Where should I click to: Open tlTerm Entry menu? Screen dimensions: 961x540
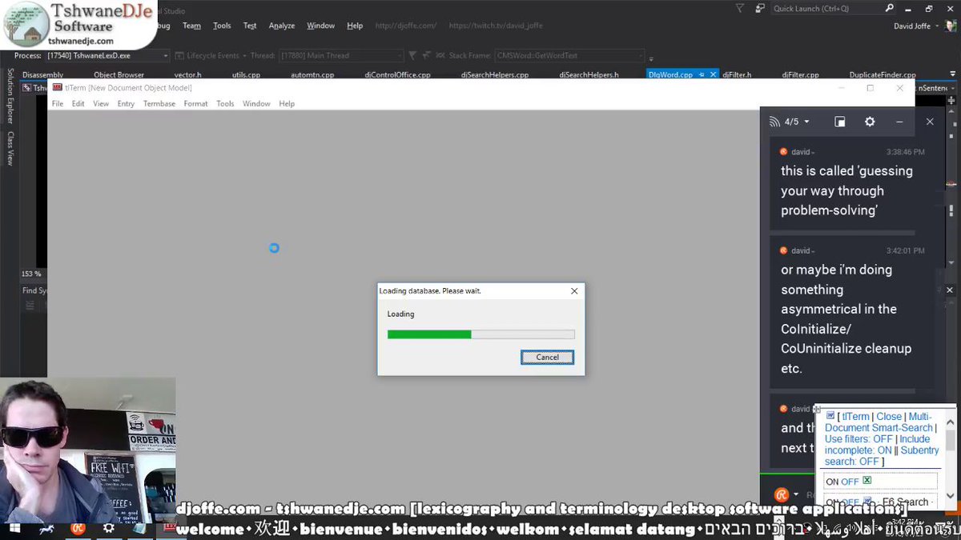(x=126, y=104)
